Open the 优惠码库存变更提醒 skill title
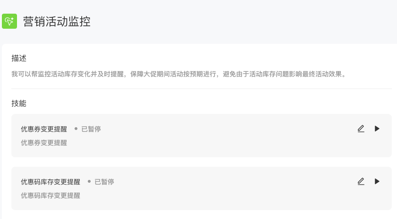This screenshot has width=397, height=219. coord(51,182)
